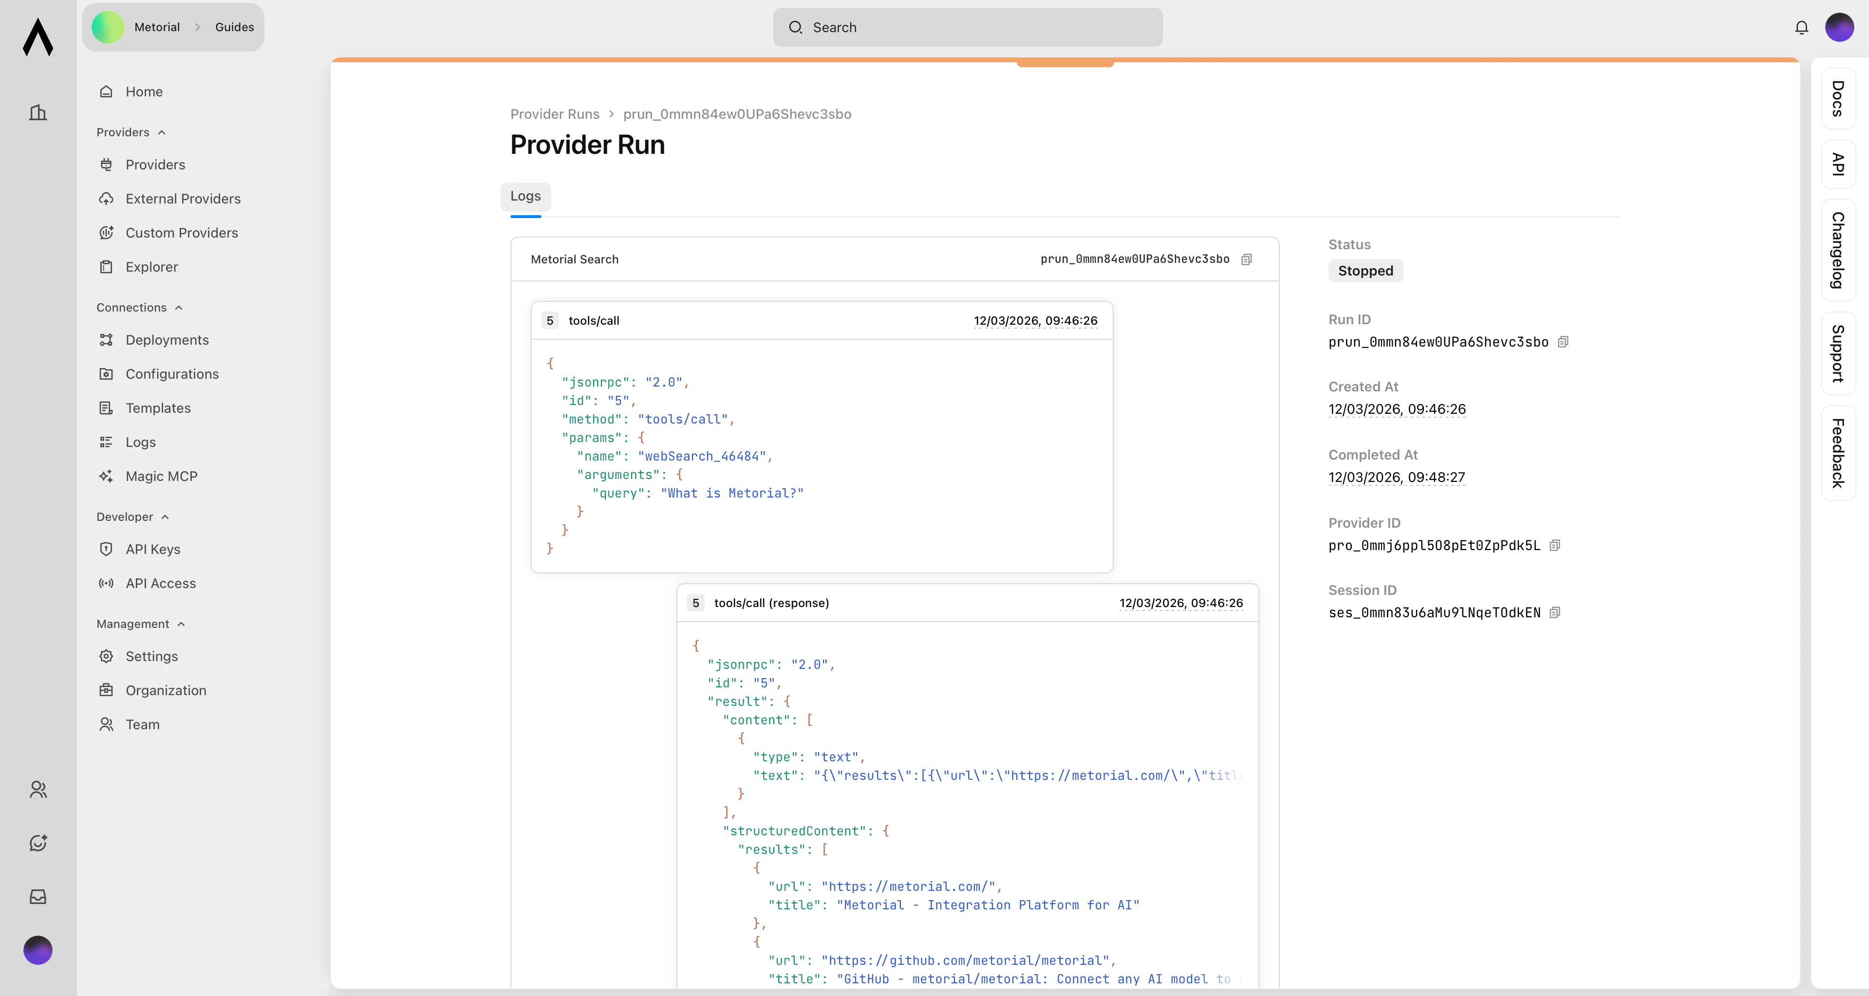This screenshot has height=996, width=1869.
Task: Go to Provider Runs breadcrumb
Action: point(554,114)
